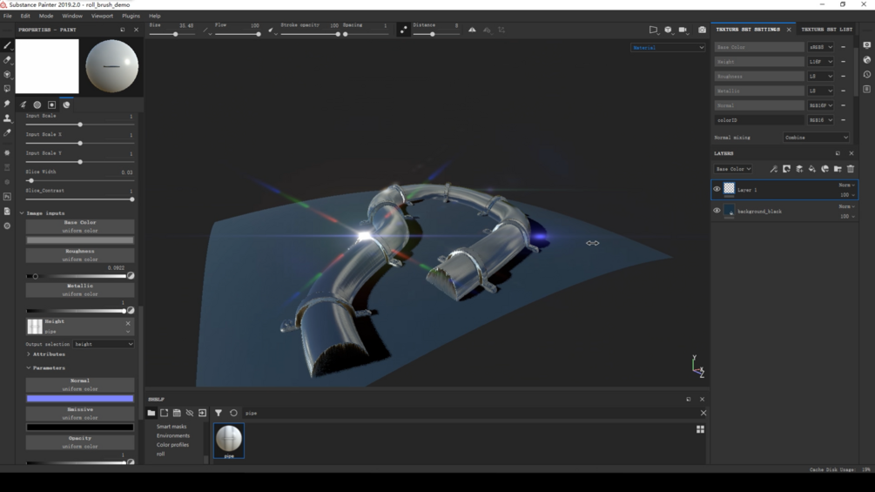875x492 pixels.
Task: Hide Layer 1 with eye icon
Action: (717, 189)
